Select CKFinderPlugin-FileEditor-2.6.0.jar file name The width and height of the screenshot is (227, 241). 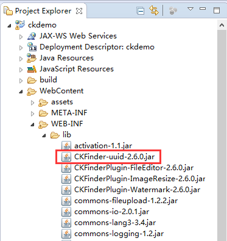[134, 168]
